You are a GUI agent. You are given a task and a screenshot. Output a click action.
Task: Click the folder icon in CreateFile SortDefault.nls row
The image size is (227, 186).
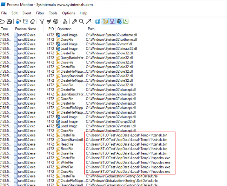[58, 176]
